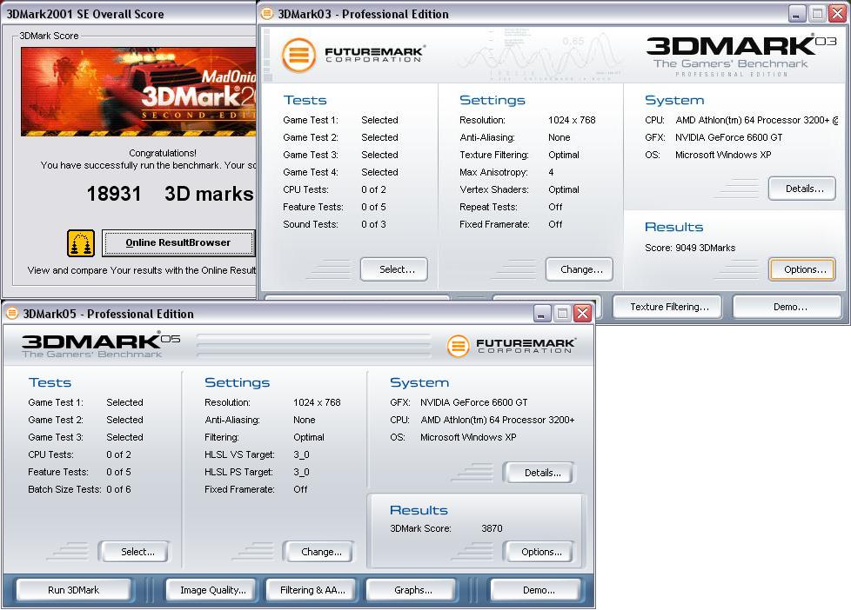The image size is (851, 610).
Task: Click Run 3DMark in 3DMark05
Action: 74,590
